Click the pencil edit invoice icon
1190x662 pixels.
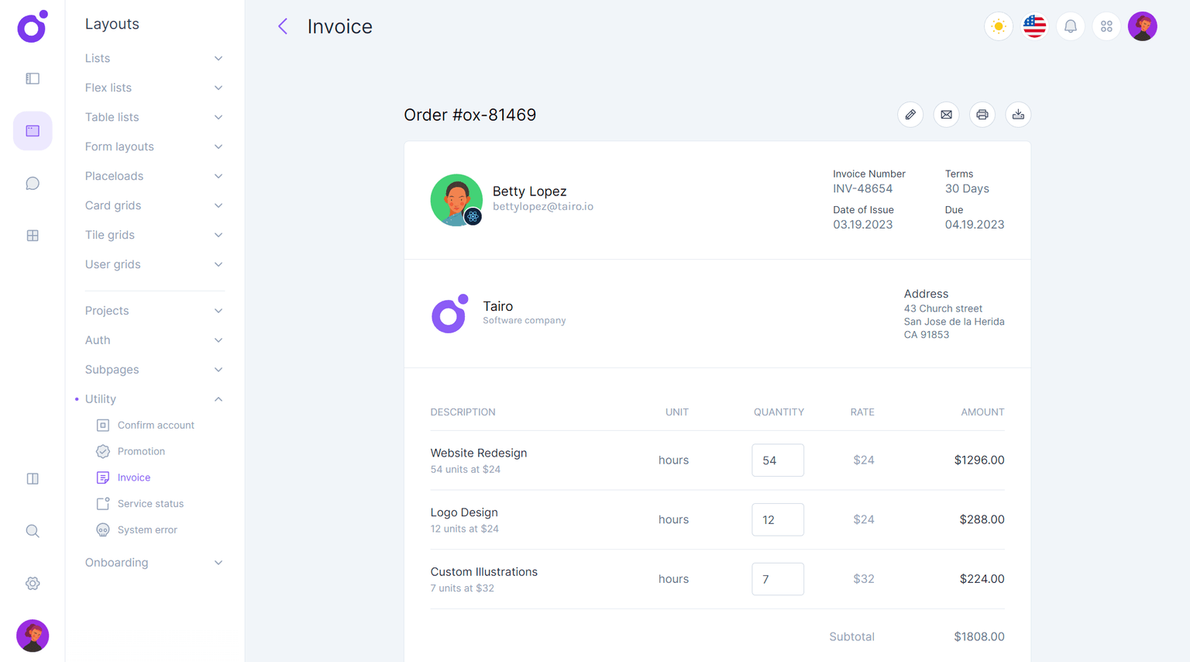tap(910, 114)
